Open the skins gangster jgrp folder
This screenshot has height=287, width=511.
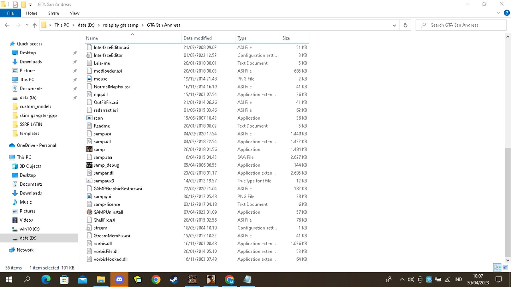tap(38, 116)
